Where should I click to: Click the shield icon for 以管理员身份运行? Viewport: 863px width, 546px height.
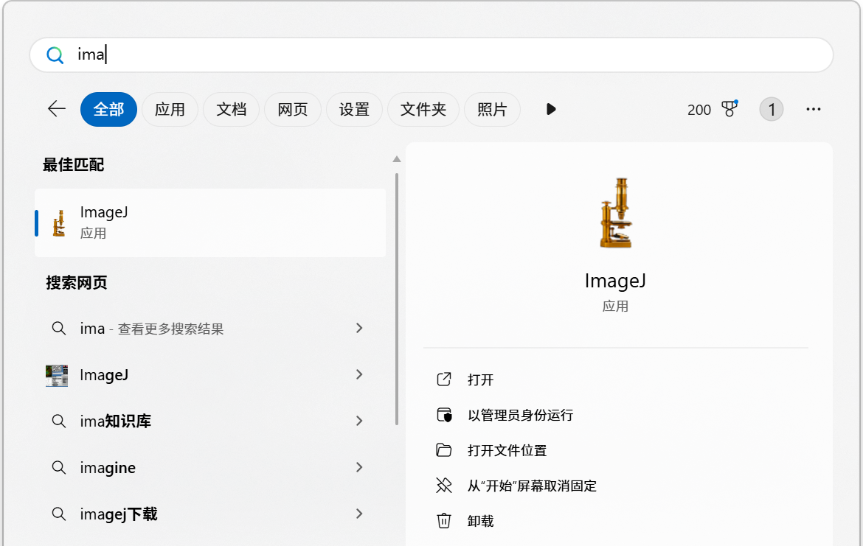(x=443, y=415)
